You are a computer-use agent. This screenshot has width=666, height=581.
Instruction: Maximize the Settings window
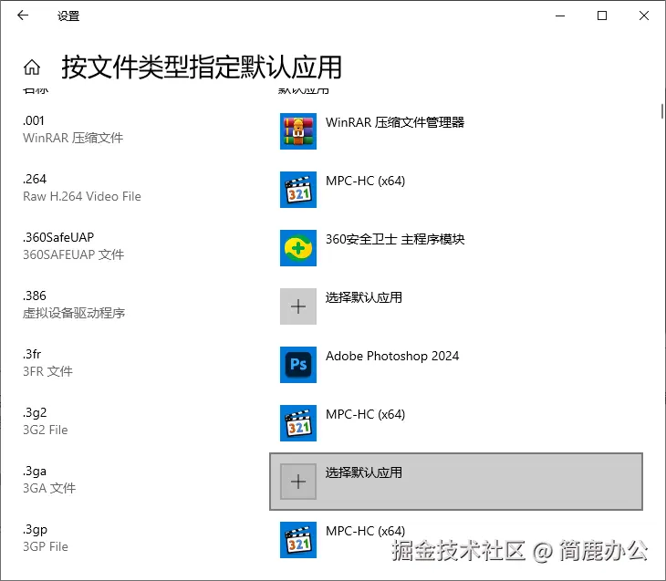[x=602, y=16]
